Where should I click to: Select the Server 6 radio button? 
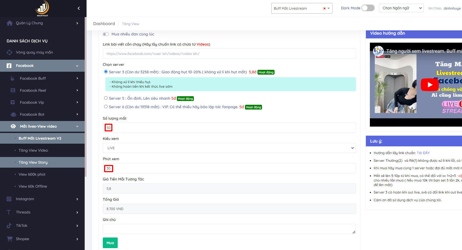coord(106,107)
